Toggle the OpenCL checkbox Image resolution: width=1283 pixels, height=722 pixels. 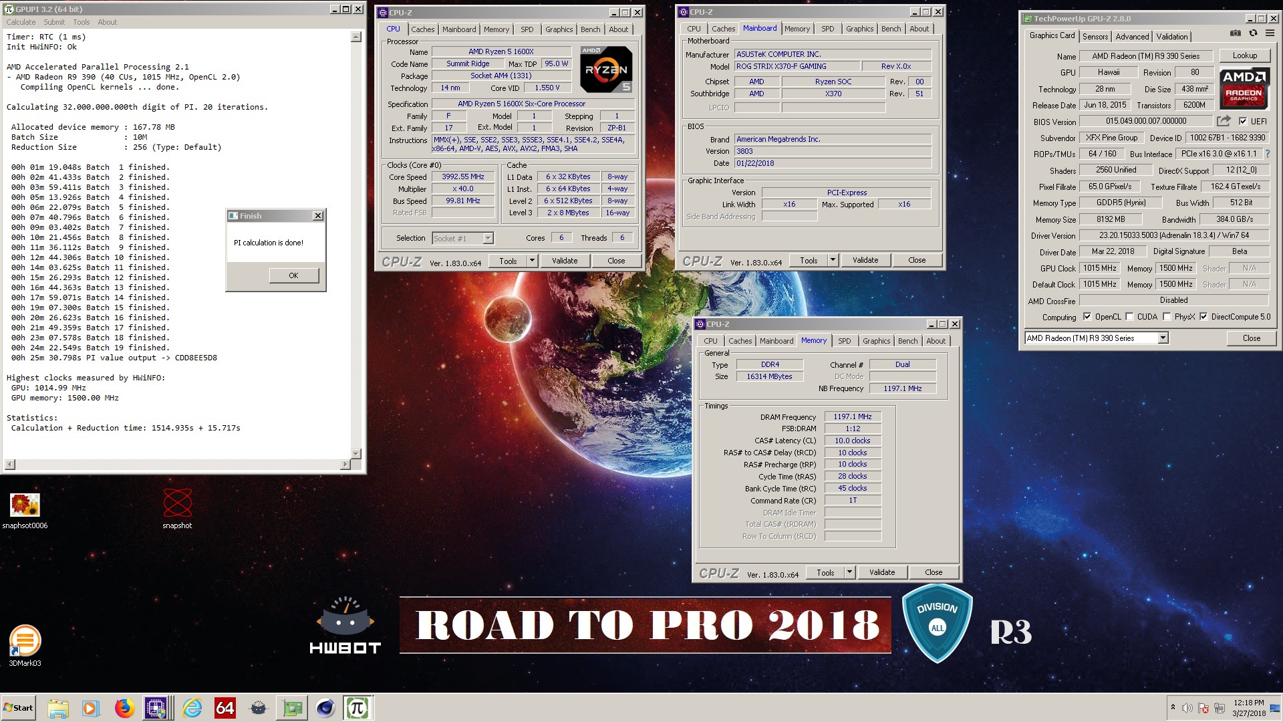pyautogui.click(x=1087, y=317)
